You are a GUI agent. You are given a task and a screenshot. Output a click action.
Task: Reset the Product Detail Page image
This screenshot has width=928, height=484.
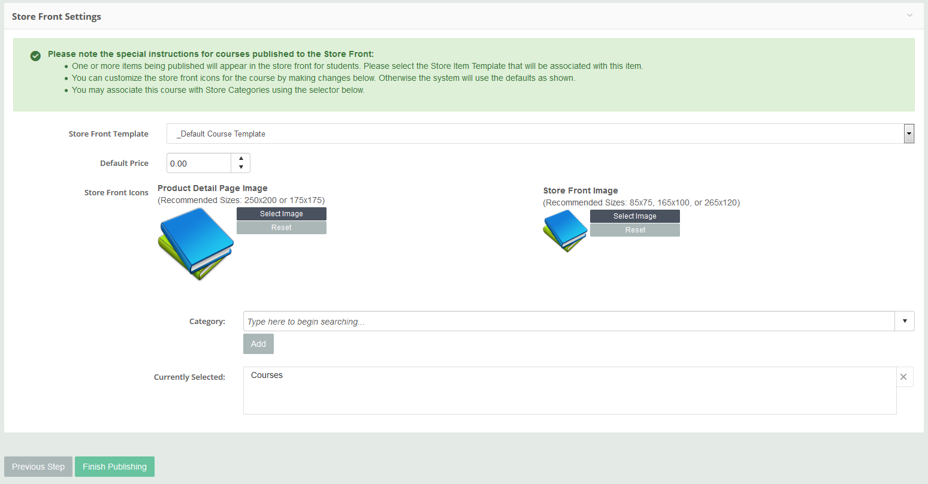pos(281,228)
